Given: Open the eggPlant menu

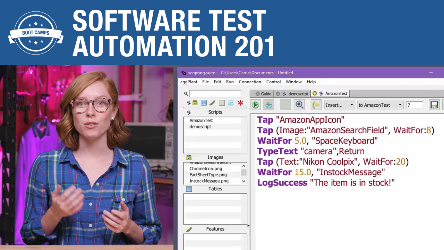Looking at the screenshot, I should tap(189, 82).
